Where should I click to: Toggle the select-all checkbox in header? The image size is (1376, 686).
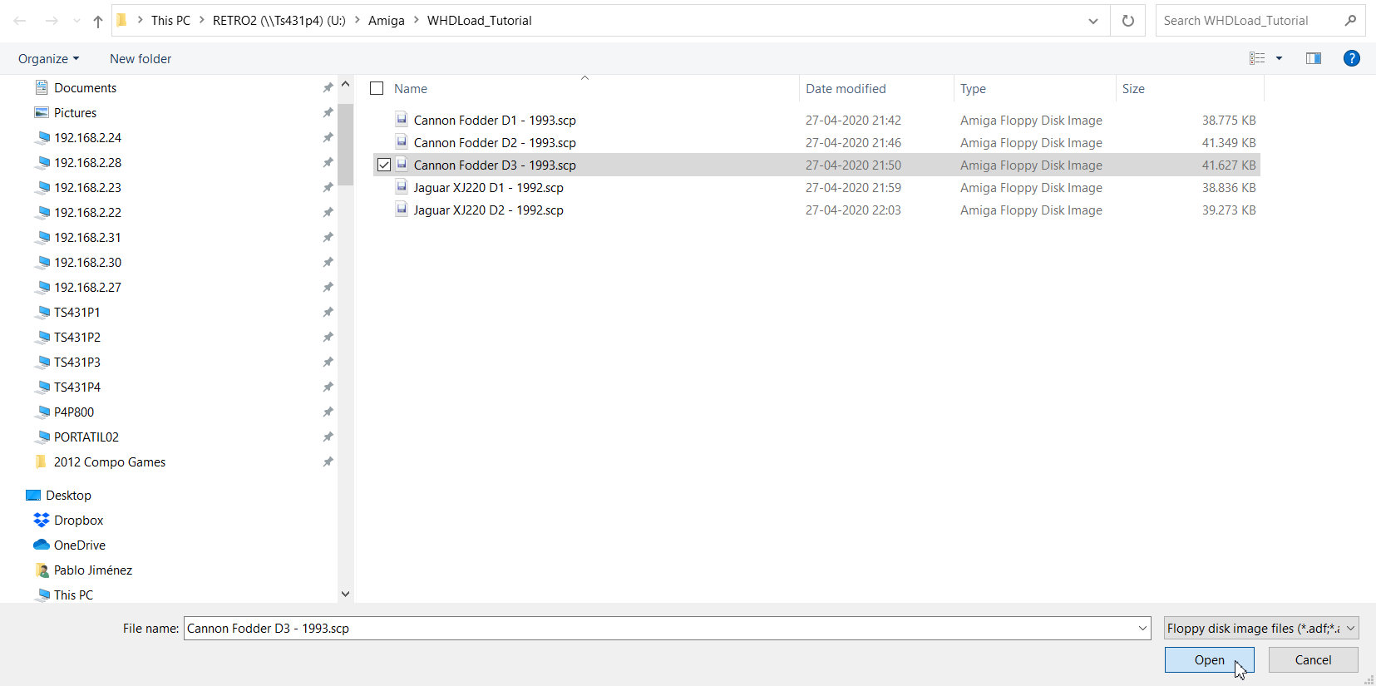point(377,88)
